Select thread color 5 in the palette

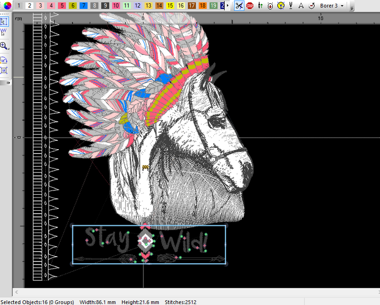pos(61,6)
